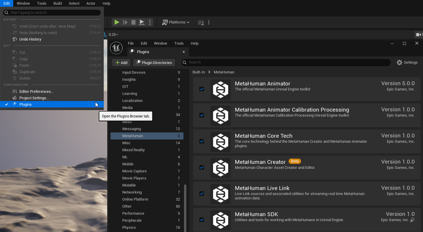423x232 pixels.
Task: Select the highlighted MetaHuman category
Action: [147, 136]
